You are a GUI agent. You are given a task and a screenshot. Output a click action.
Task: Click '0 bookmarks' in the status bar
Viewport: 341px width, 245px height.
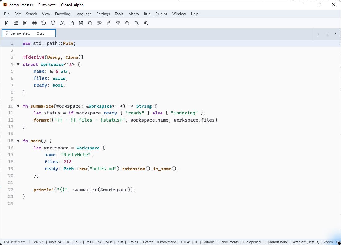point(167,242)
